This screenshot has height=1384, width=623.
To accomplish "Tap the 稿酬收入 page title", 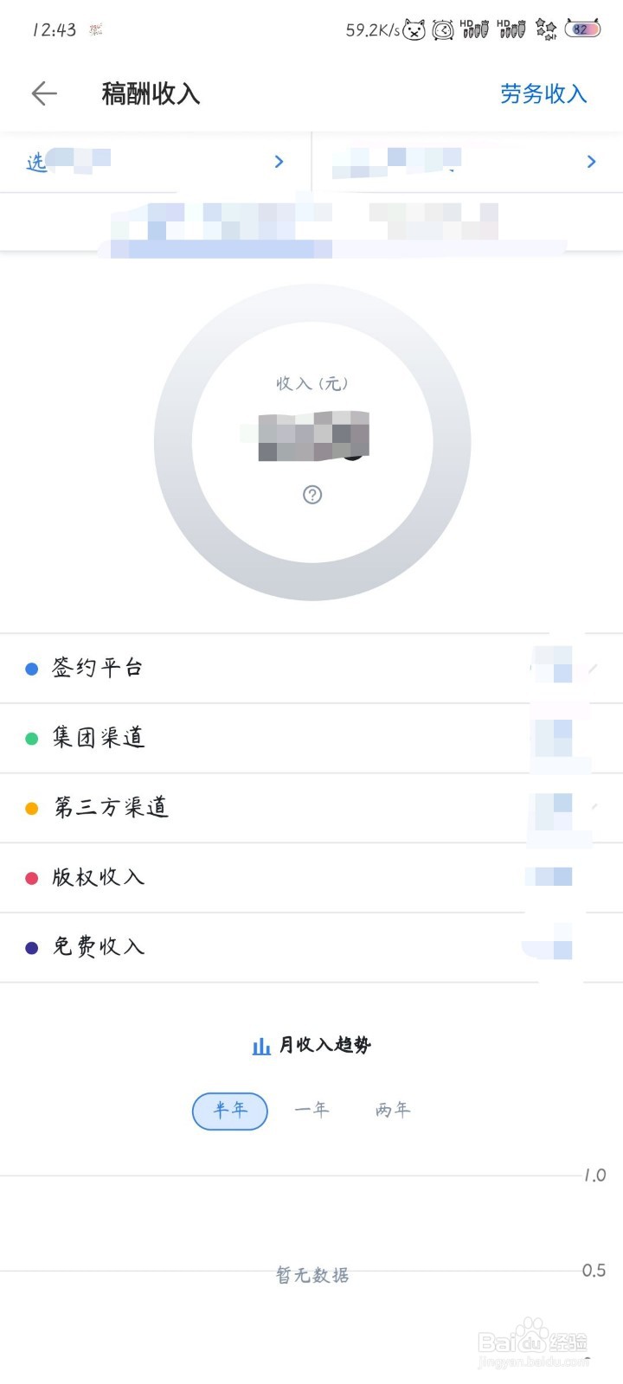I will point(151,93).
